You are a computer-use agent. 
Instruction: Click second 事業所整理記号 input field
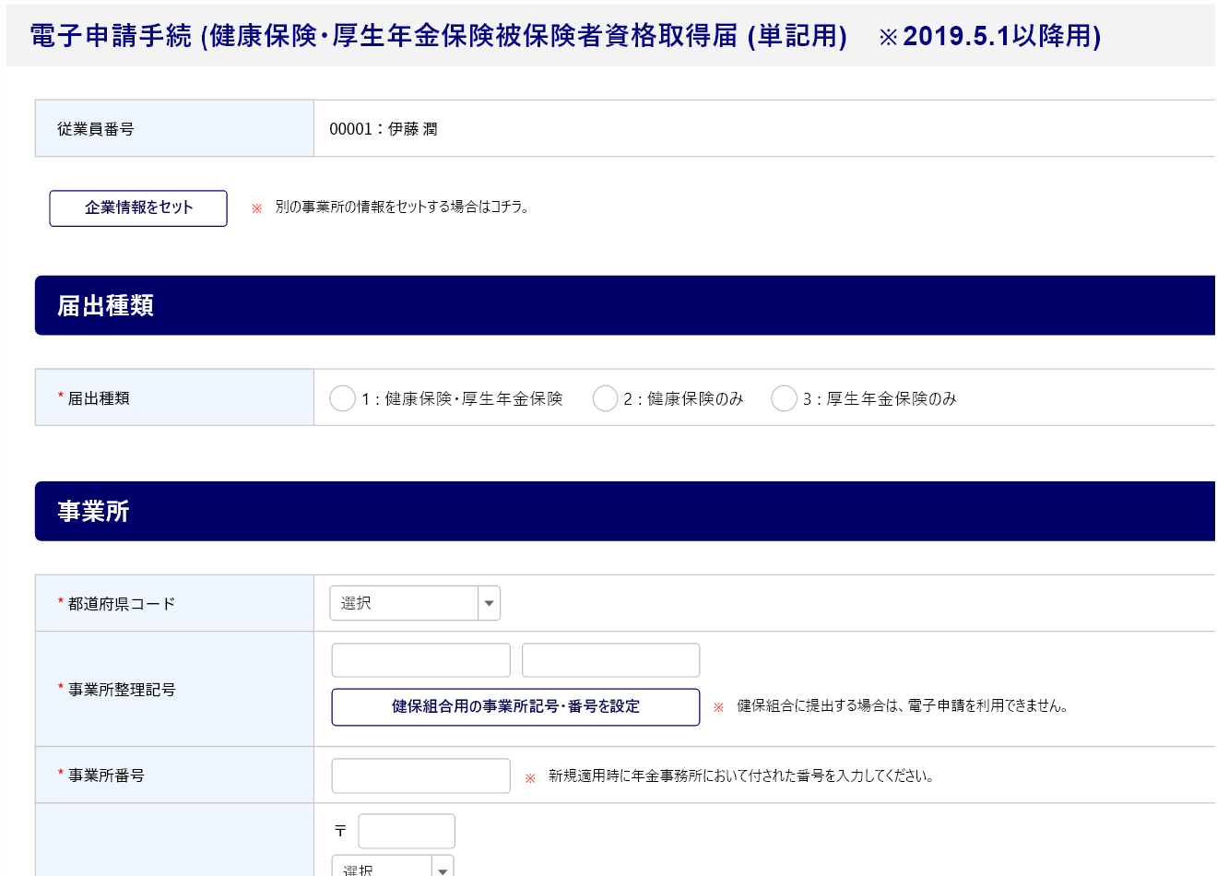tap(610, 660)
